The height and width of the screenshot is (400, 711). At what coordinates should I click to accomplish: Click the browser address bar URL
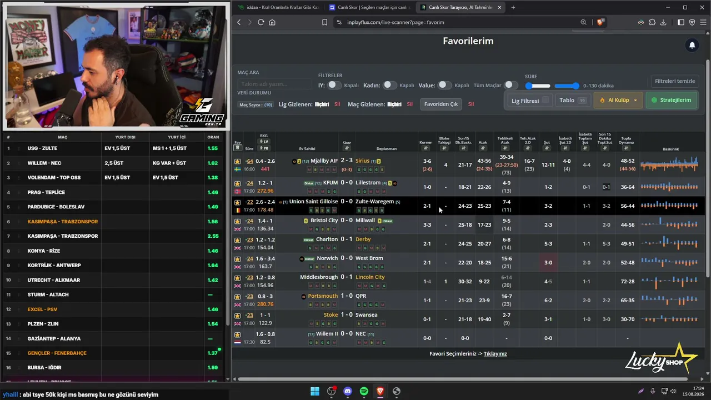395,22
